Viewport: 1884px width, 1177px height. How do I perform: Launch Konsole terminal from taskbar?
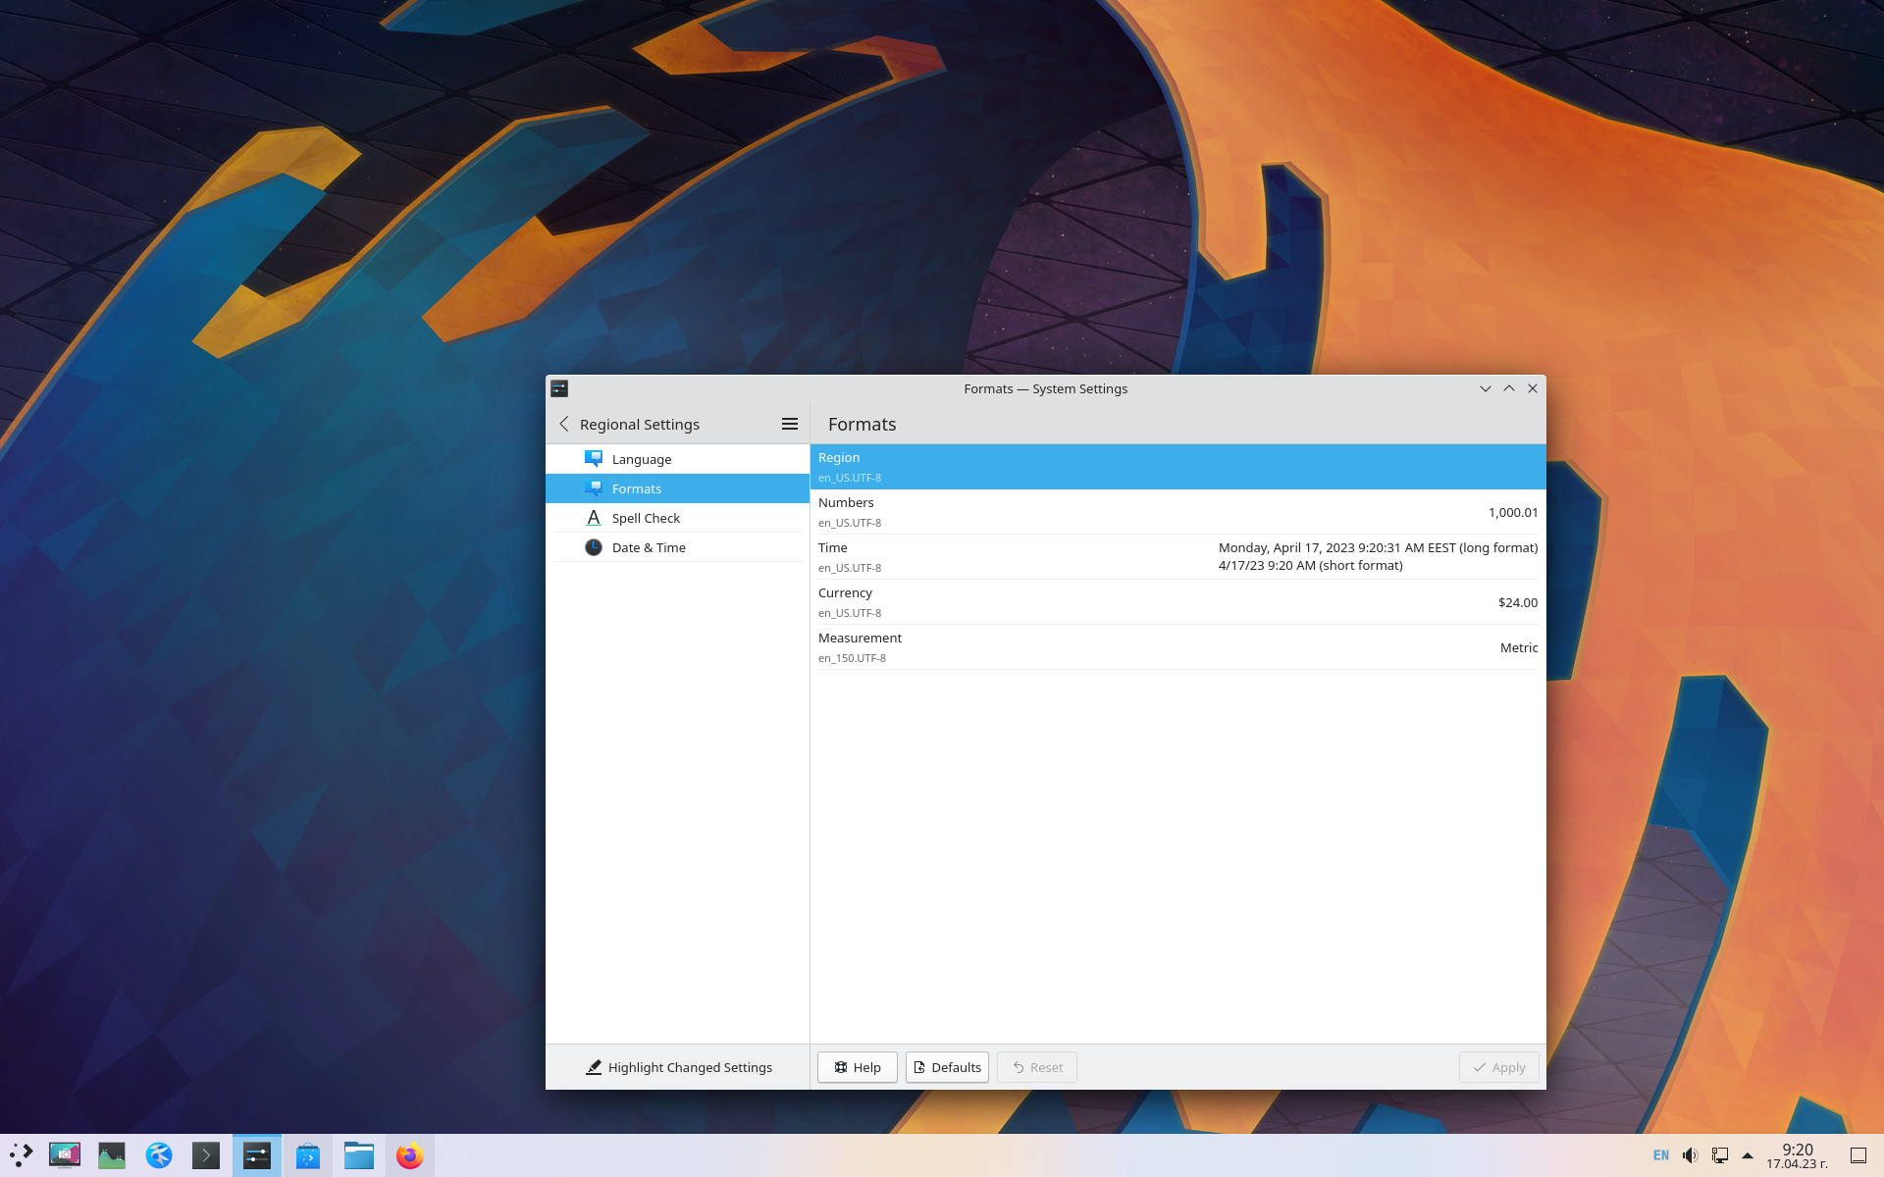coord(206,1155)
